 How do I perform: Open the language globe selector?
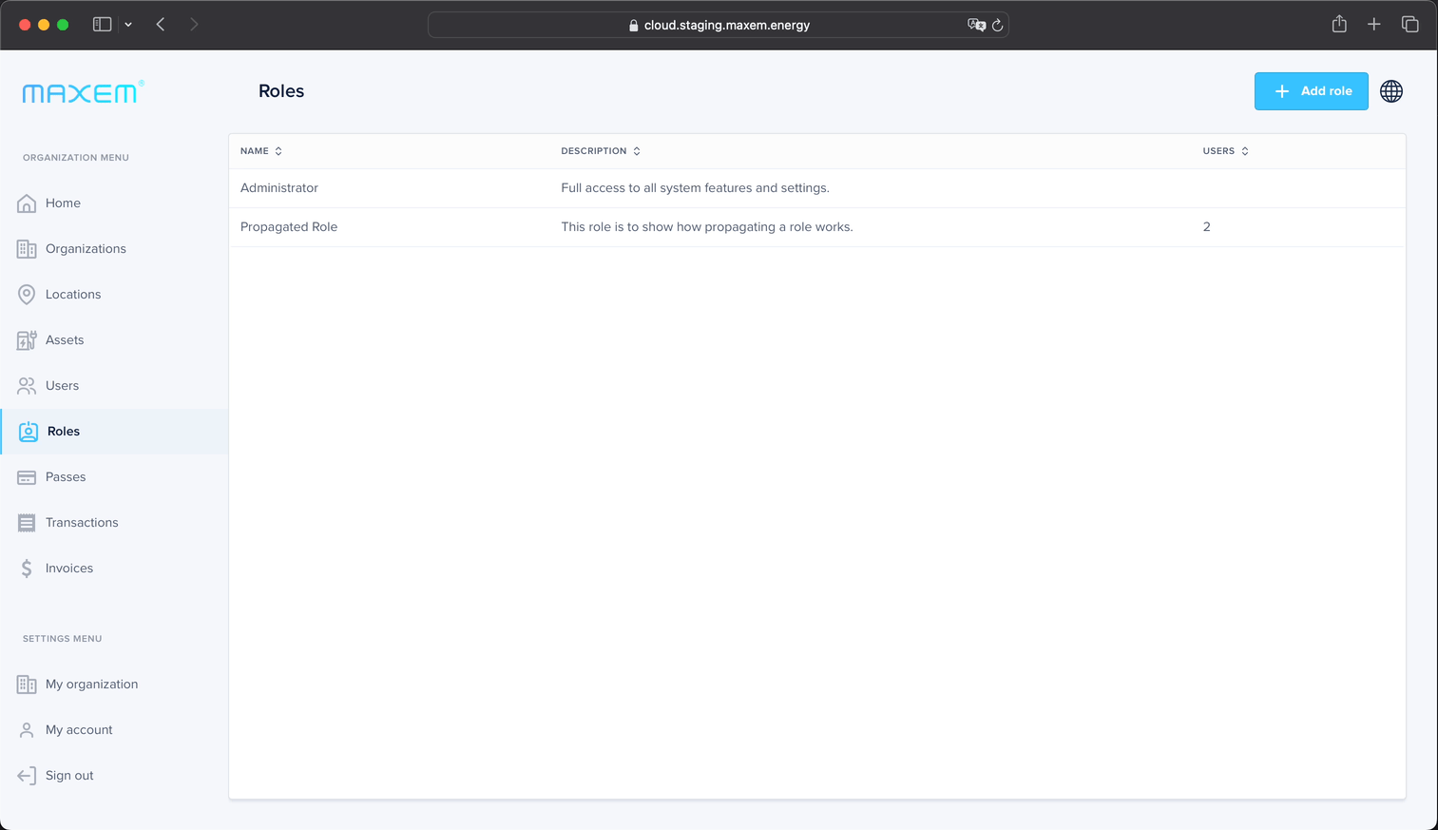tap(1390, 90)
